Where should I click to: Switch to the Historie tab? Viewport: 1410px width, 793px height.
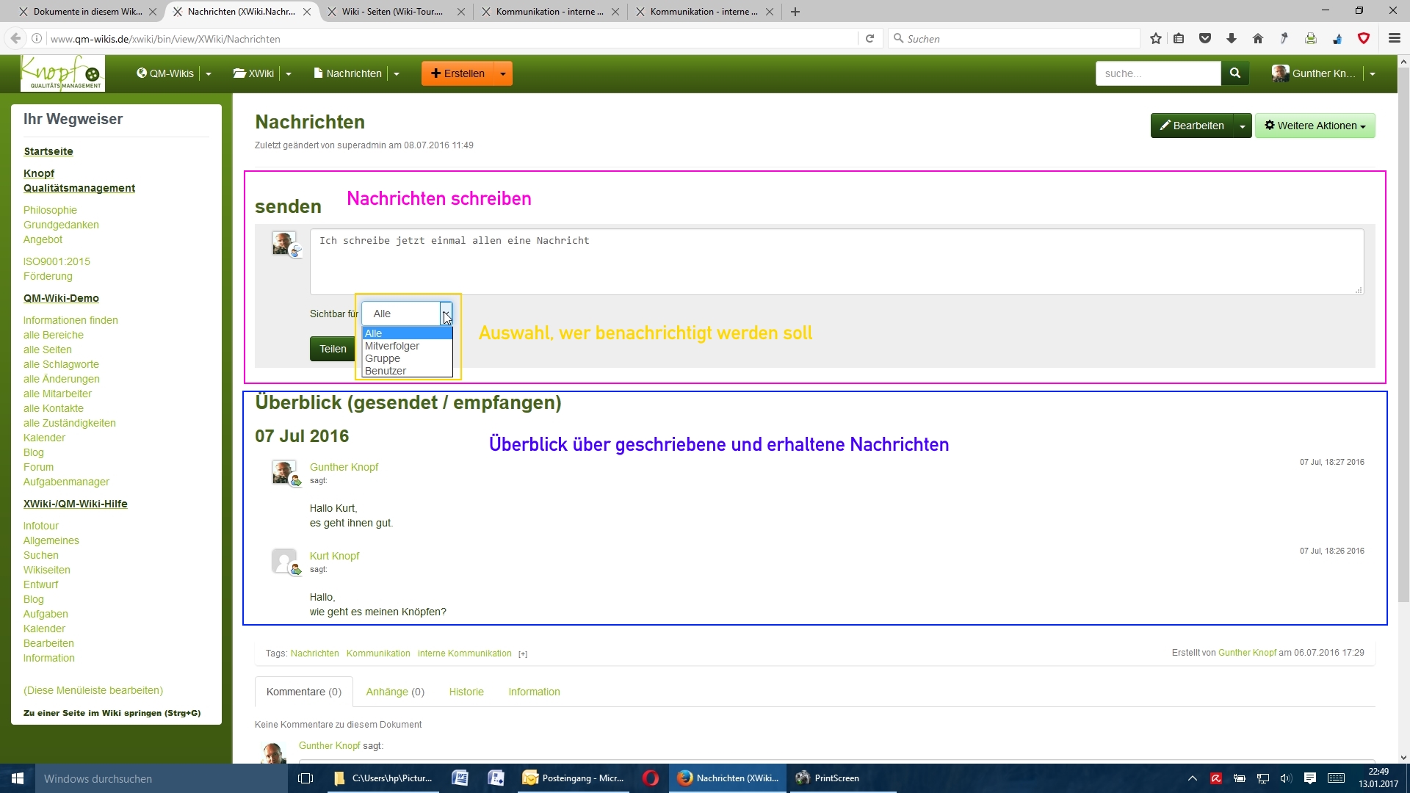tap(466, 692)
